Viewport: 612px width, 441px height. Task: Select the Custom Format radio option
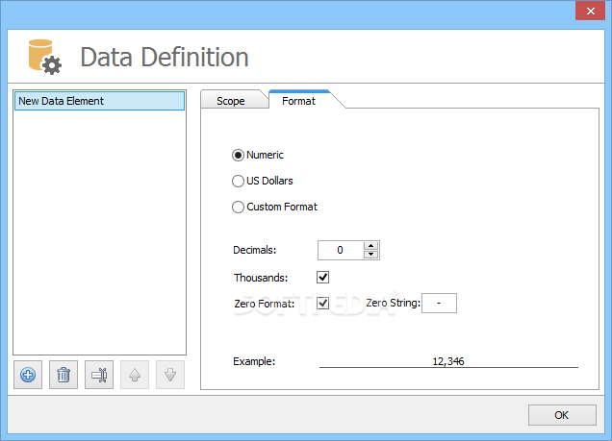tap(238, 207)
